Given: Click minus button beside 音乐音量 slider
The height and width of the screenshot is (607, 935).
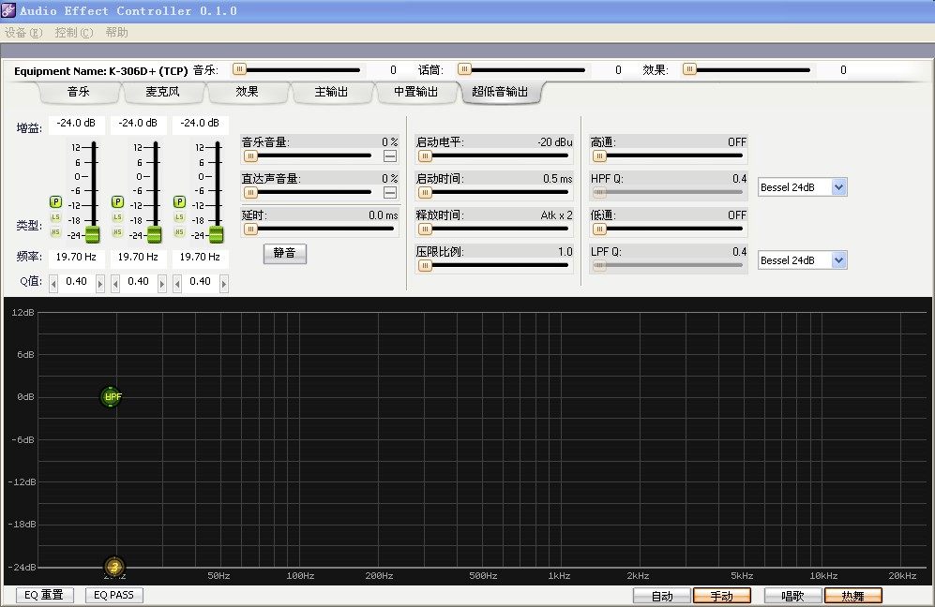Looking at the screenshot, I should (390, 156).
